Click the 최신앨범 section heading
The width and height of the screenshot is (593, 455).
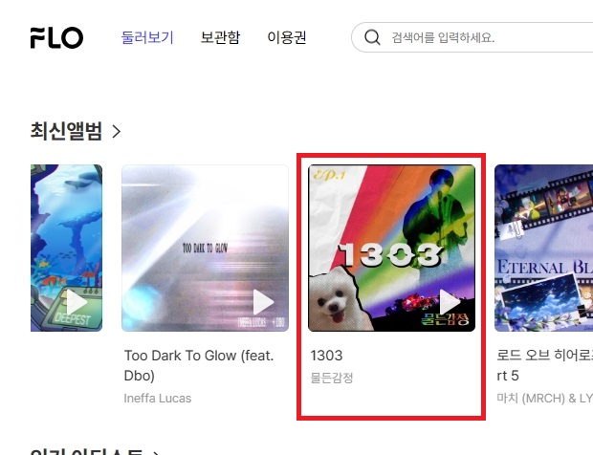[66, 132]
